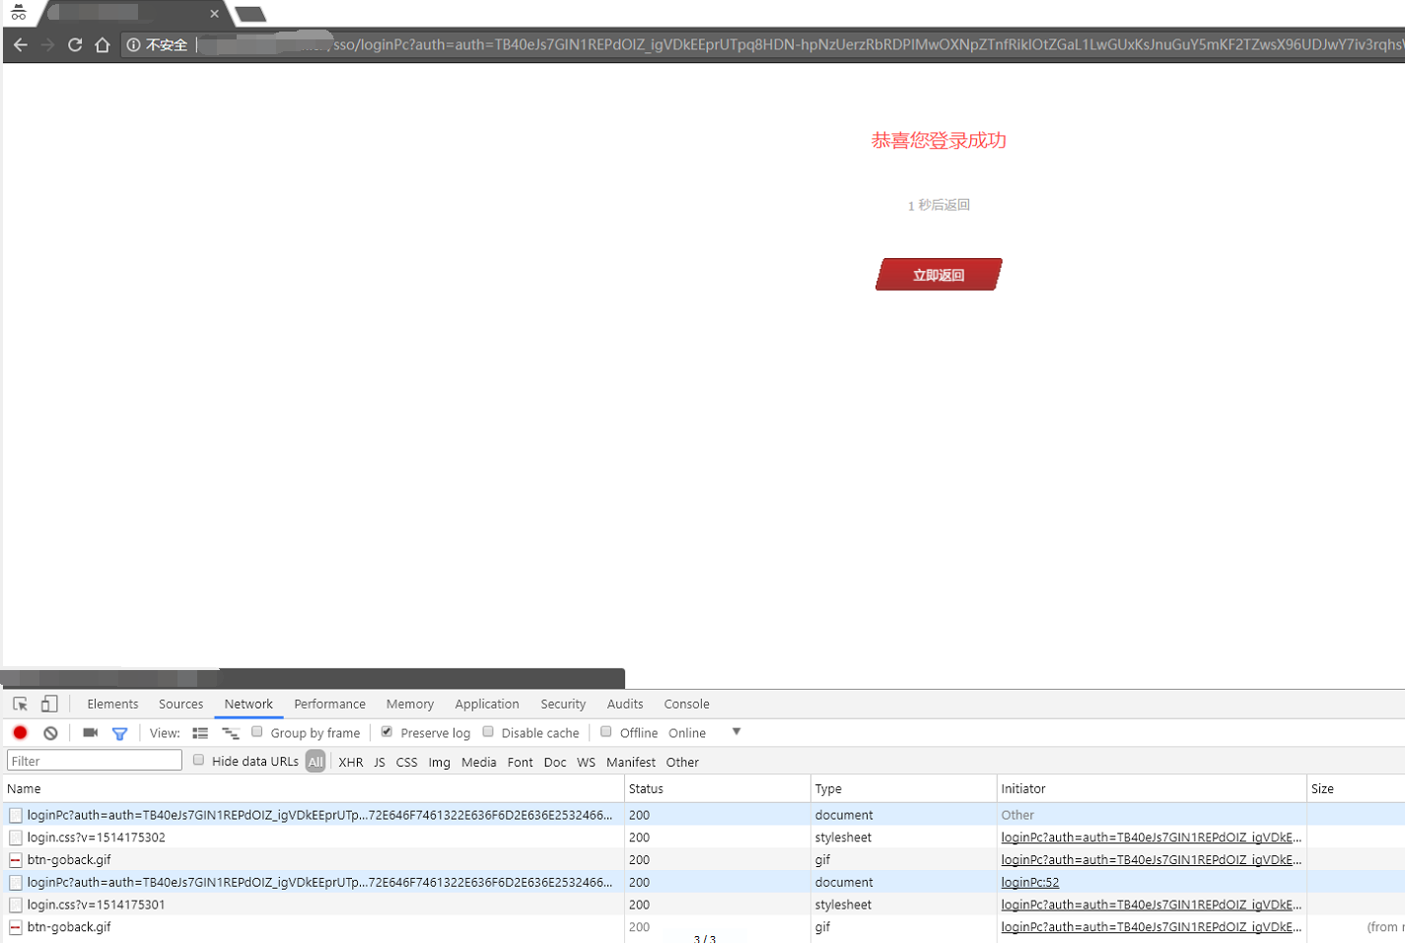Select the login.css?v=1514175301 request
Screen dimensions: 1405x943
[96, 905]
